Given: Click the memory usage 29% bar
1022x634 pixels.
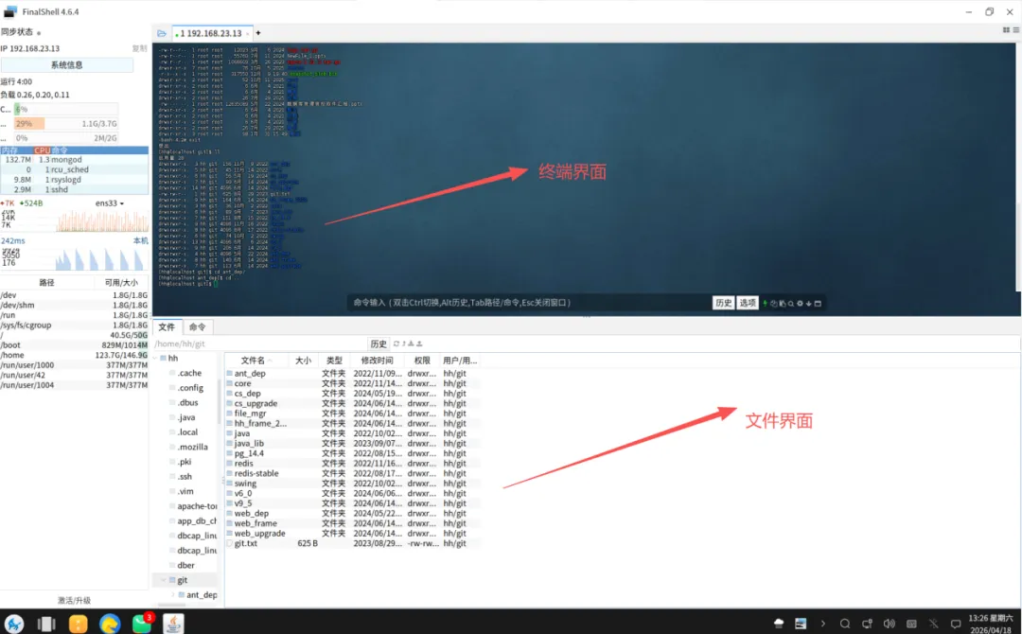Looking at the screenshot, I should click(x=66, y=124).
